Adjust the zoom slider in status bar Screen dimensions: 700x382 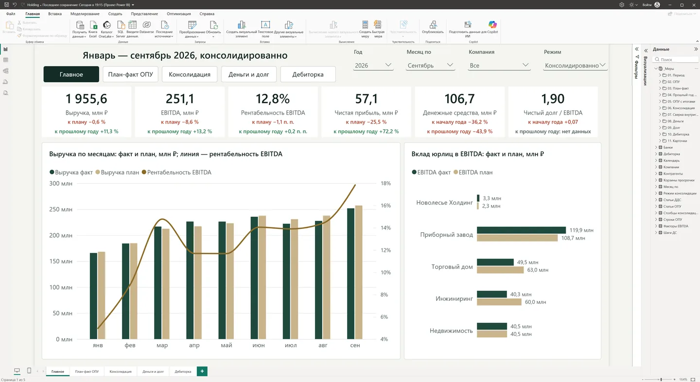coord(661,379)
